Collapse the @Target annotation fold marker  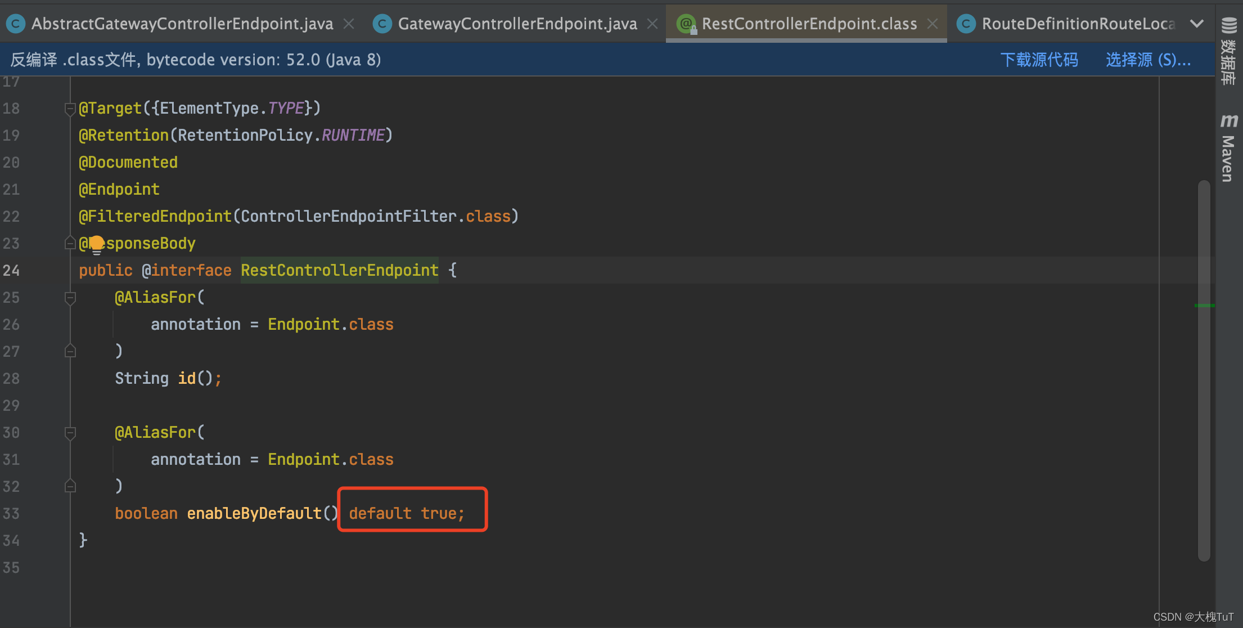pos(70,109)
